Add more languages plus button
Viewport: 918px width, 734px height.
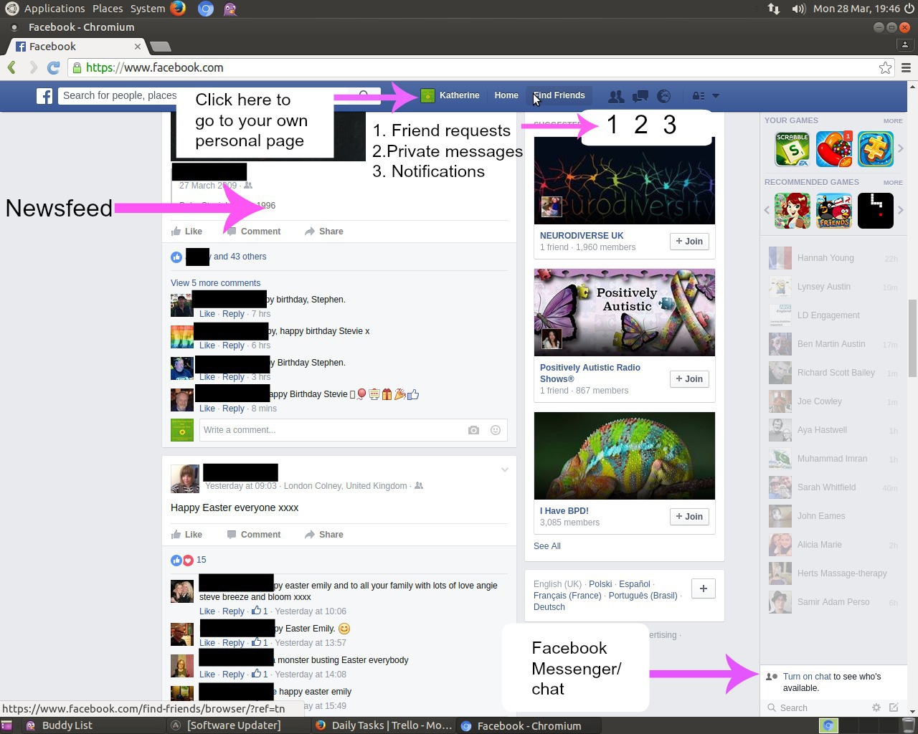pyautogui.click(x=704, y=588)
